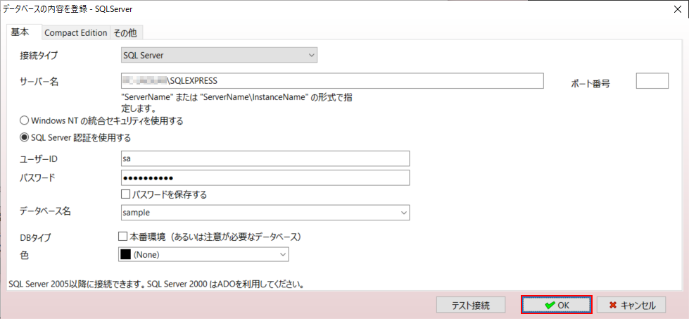The image size is (689, 319).
Task: Select Windows NT の統合セキュリティを使用する radio
Action: tap(101, 120)
